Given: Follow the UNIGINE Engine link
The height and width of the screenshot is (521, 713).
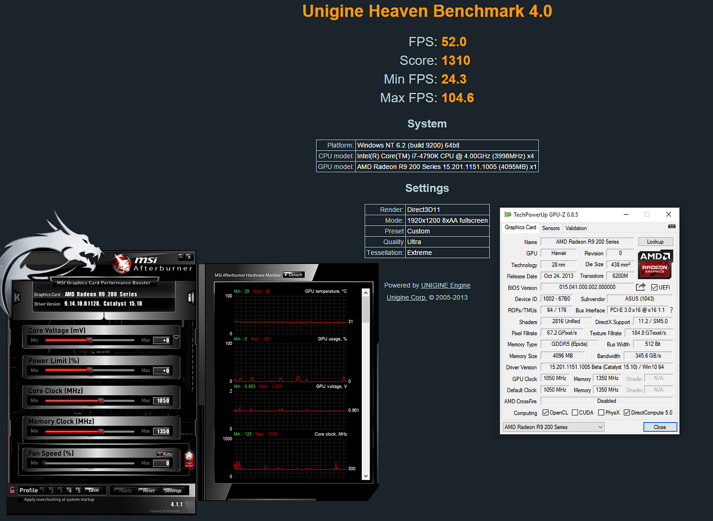Looking at the screenshot, I should click(x=445, y=286).
